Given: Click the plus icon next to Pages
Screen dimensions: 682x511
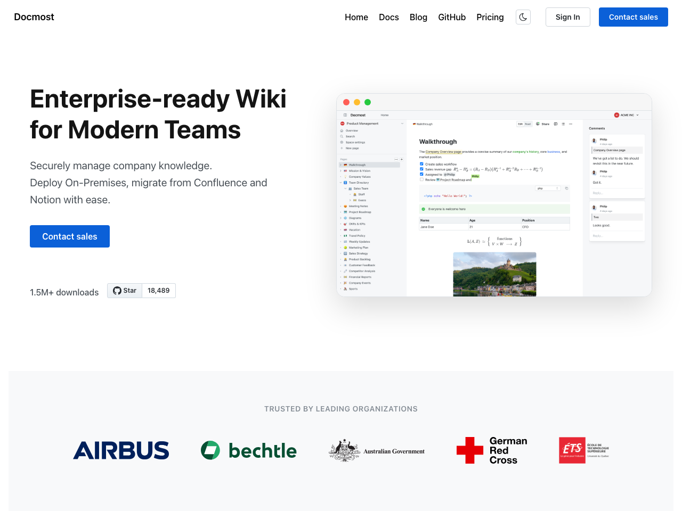Looking at the screenshot, I should coord(402,159).
